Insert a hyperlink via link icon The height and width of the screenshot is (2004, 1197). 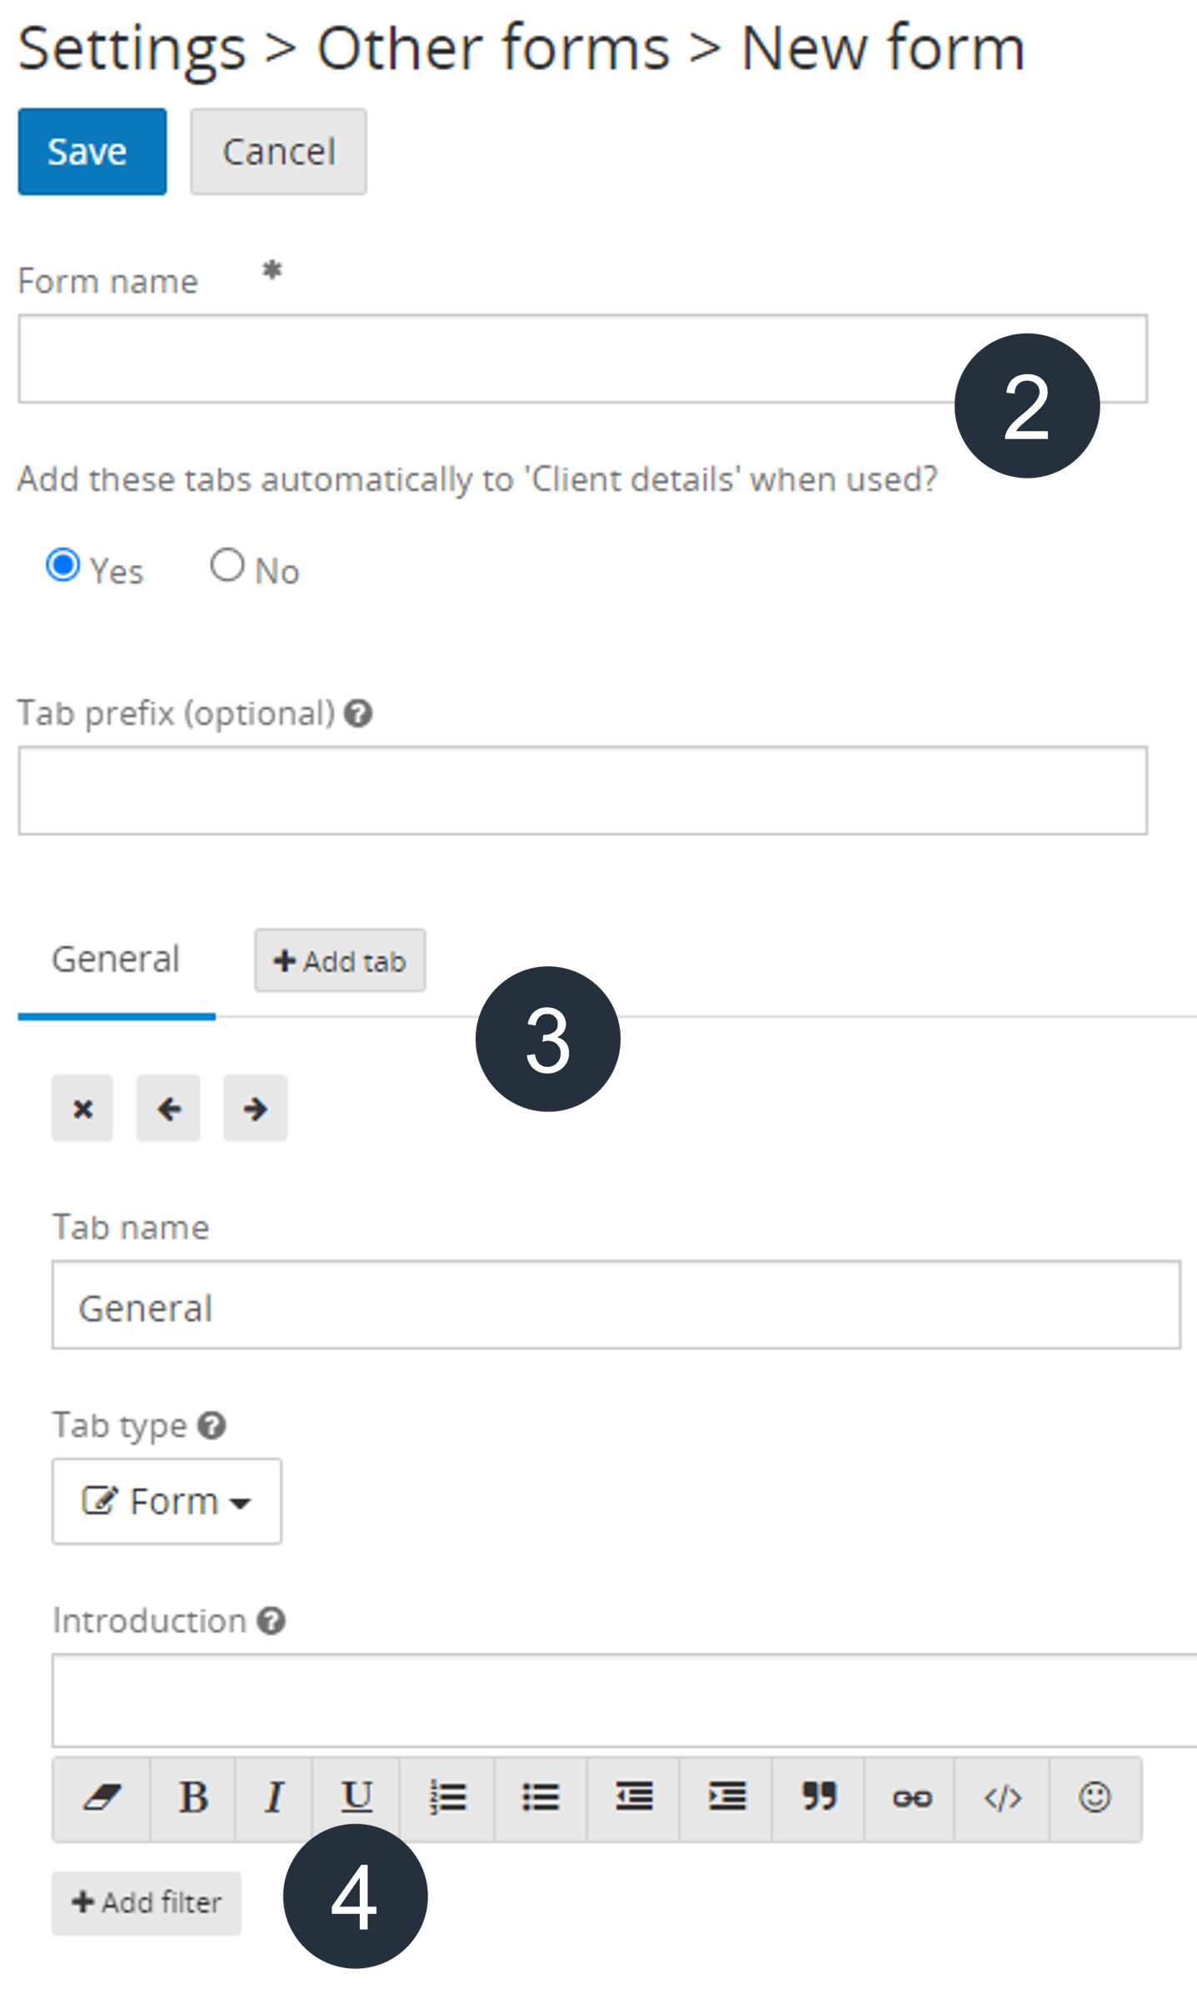pyautogui.click(x=910, y=1799)
